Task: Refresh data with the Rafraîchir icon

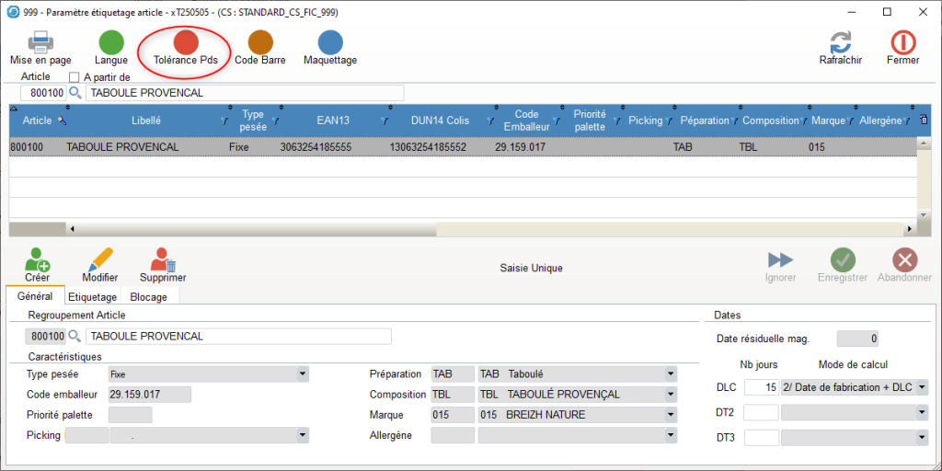Action: tap(840, 42)
